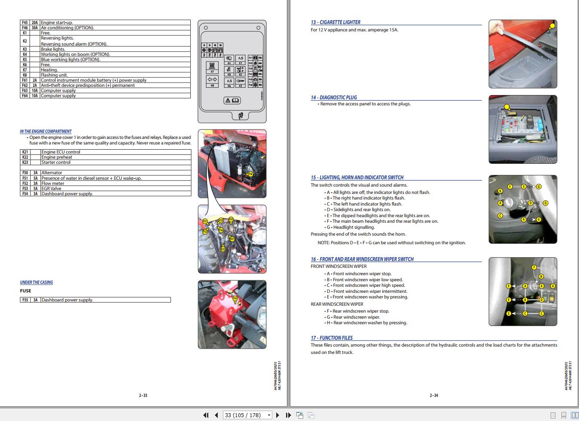Click the lighting and indicator switch photo
This screenshot has height=421, width=579.
pyautogui.click(x=522, y=209)
